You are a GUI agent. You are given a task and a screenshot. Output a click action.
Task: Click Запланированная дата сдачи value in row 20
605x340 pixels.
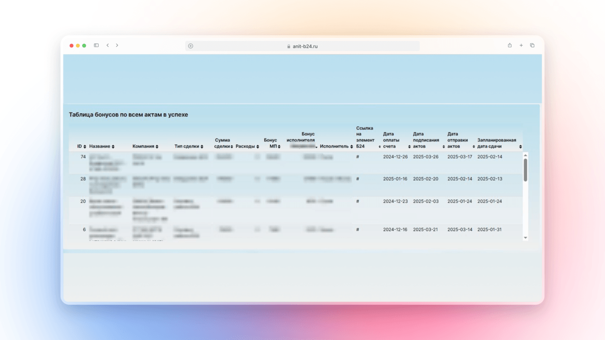[489, 202]
